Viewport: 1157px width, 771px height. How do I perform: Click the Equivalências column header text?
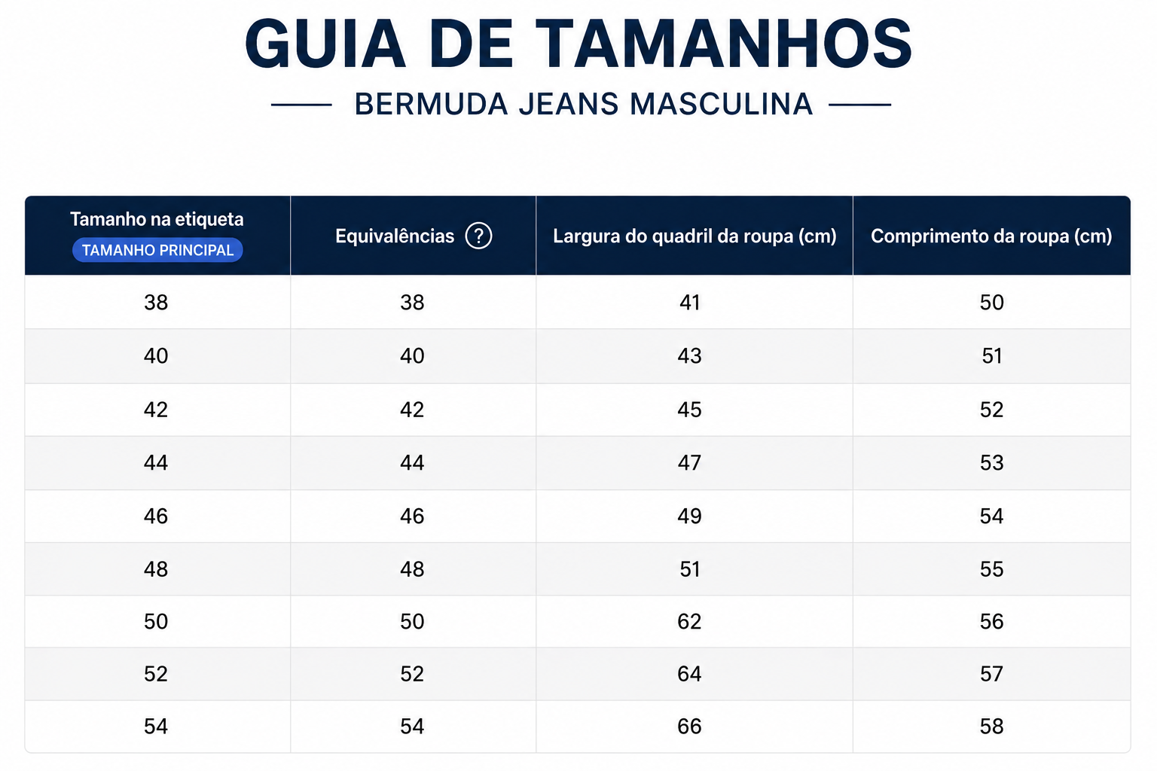[x=395, y=236]
